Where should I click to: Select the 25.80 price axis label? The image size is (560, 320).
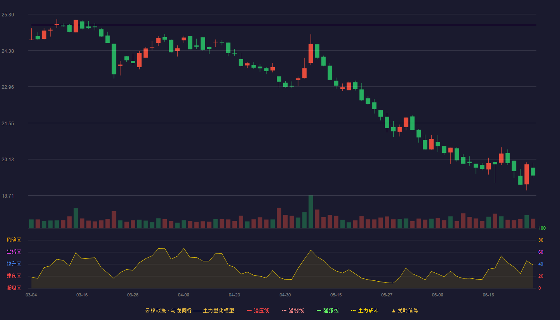[8, 15]
